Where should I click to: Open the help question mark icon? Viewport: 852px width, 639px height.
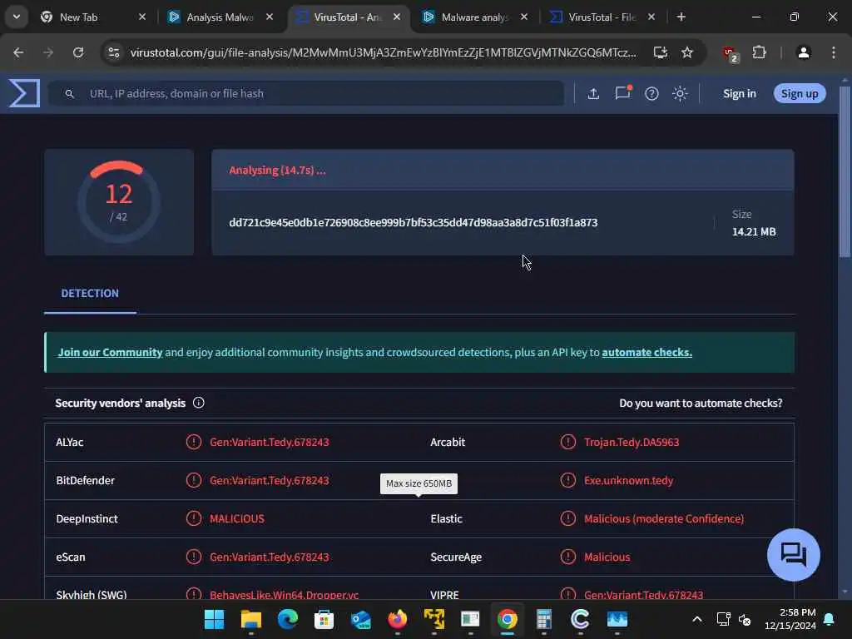[651, 93]
